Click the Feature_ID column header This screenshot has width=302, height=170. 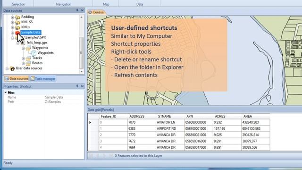[113, 117]
